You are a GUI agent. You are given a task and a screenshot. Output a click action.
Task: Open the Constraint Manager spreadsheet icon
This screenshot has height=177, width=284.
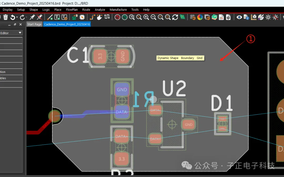tap(221, 17)
